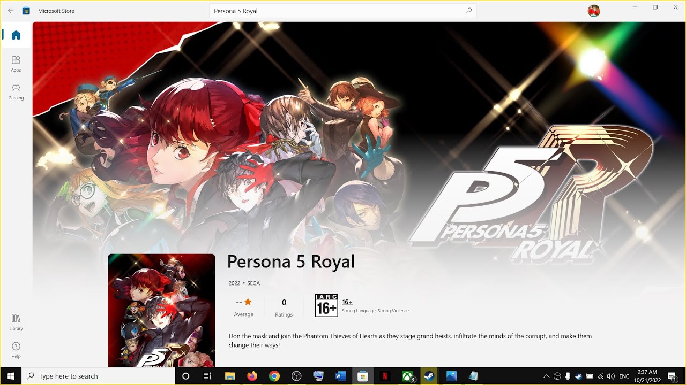Click the Microsoft Store logo icon
Viewport: 686px width, 385px height.
26,11
